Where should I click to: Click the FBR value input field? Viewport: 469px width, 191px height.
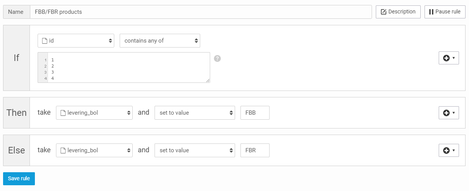pos(255,150)
